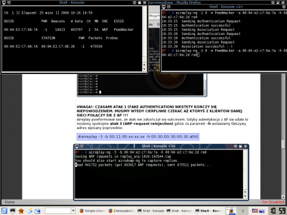Switch to the Zielonaszkolka Firefox taskbar entry
The width and height of the screenshot is (287, 215).
pos(122,211)
